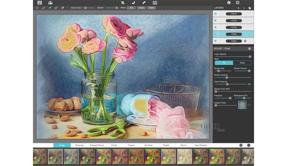
Task: Redo with the curved right arrow
Action: [144, 2]
